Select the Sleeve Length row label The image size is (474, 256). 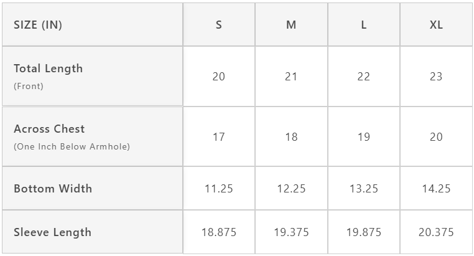[52, 232]
